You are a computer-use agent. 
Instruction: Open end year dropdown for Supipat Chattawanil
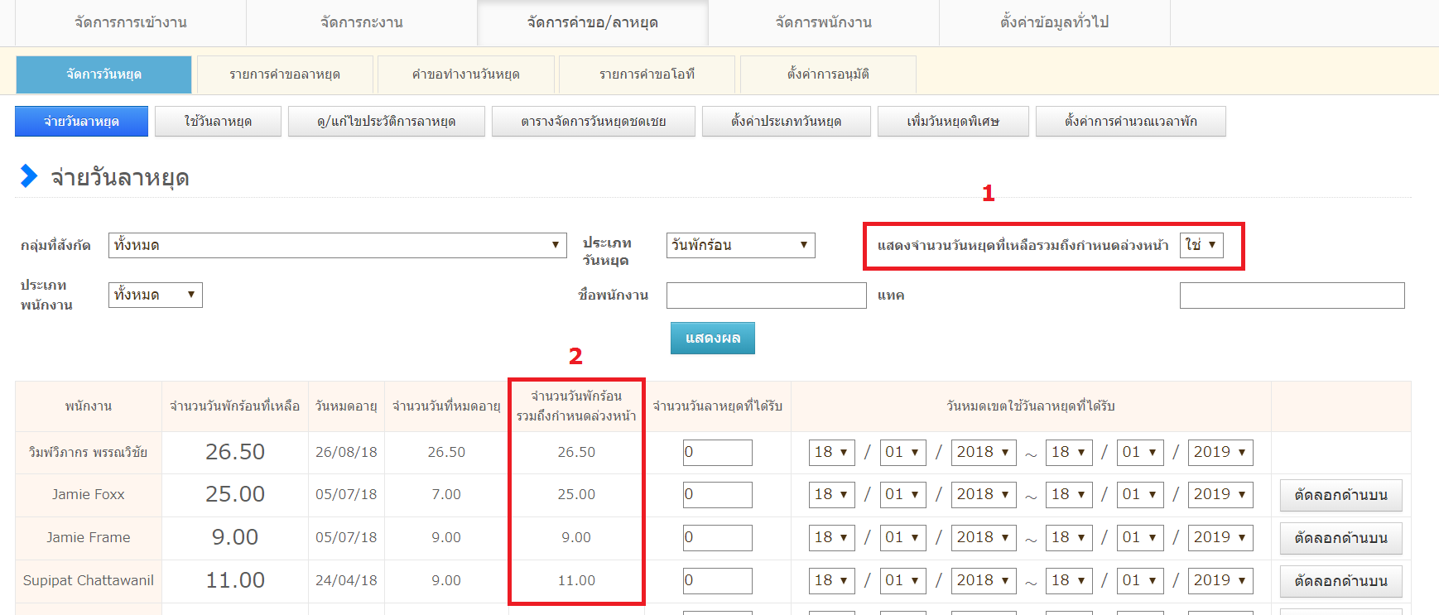[1220, 581]
